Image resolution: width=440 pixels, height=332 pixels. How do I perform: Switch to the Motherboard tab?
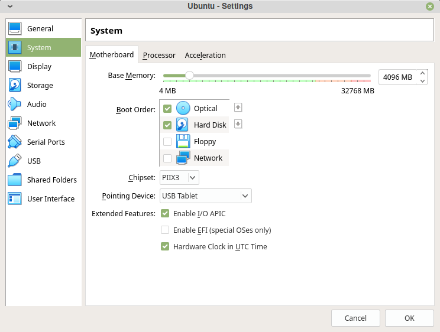[x=112, y=55]
